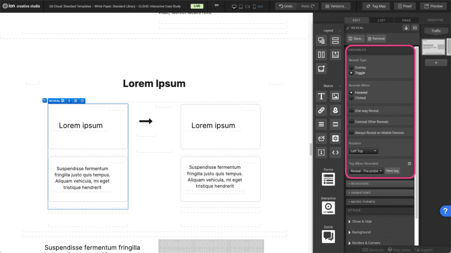Open the Social chat bubble icon
This screenshot has height=253, width=451.
tap(328, 236)
